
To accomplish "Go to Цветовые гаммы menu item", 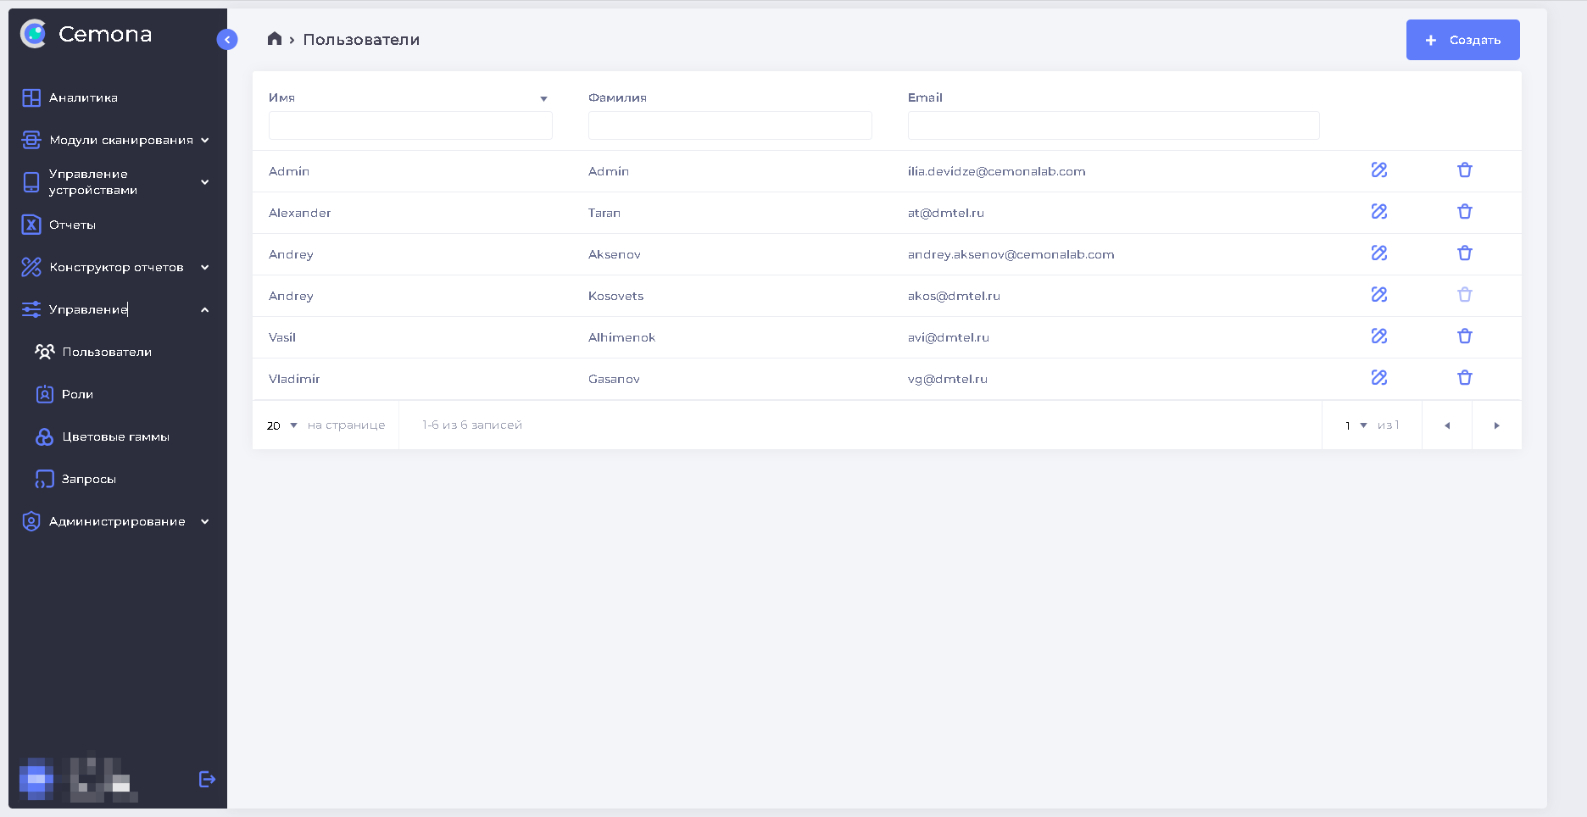I will (x=115, y=436).
